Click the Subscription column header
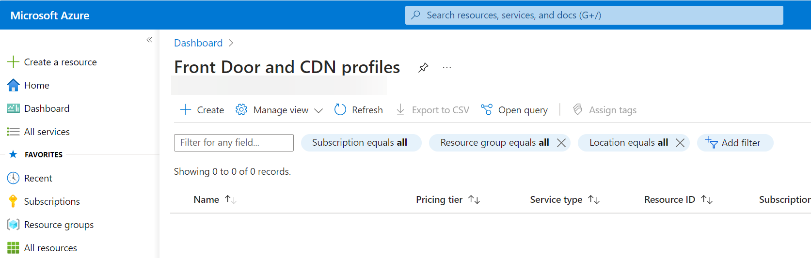The height and width of the screenshot is (258, 811). (785, 199)
